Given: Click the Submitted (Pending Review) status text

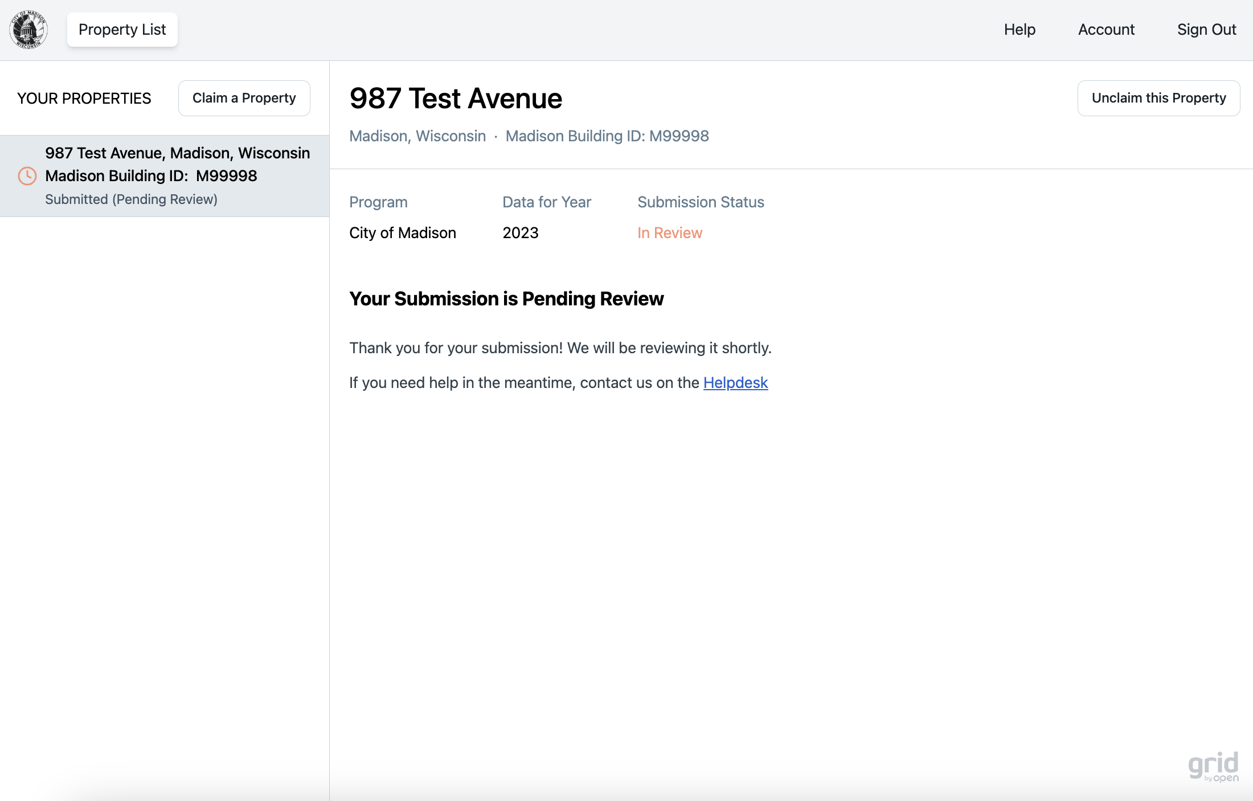Looking at the screenshot, I should click(131, 199).
